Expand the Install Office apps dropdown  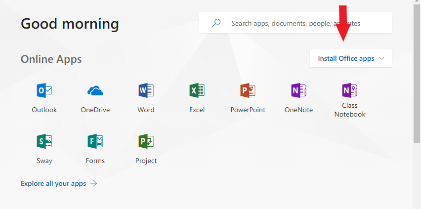[351, 59]
